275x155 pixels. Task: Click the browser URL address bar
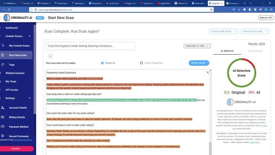click(x=121, y=9)
